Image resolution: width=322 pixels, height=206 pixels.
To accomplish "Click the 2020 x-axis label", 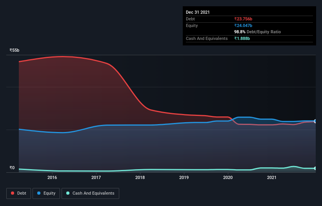I will [x=228, y=177].
